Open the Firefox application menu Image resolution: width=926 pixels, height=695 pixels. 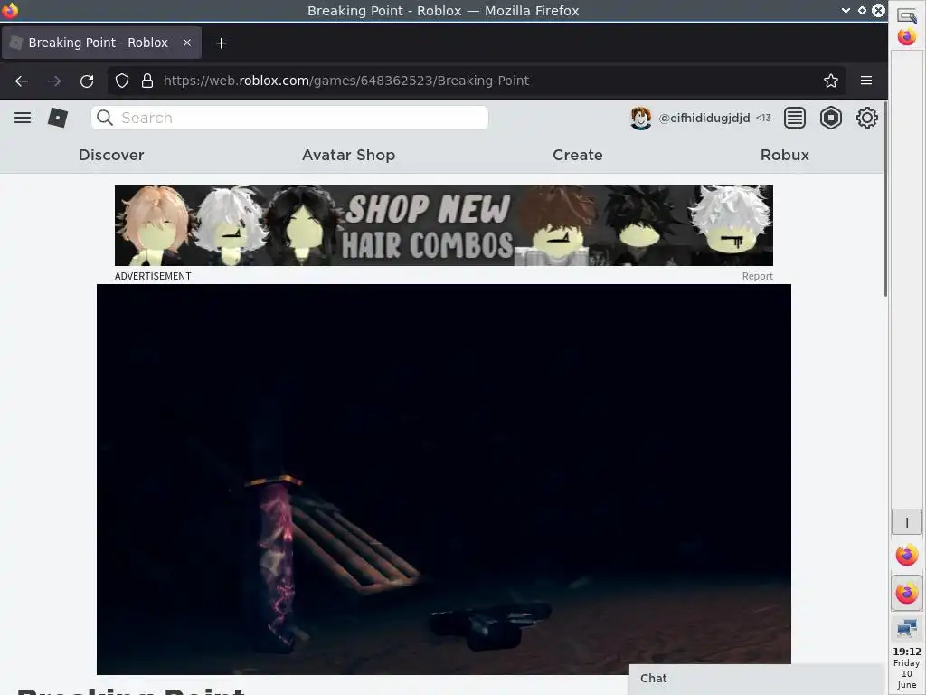tap(865, 81)
